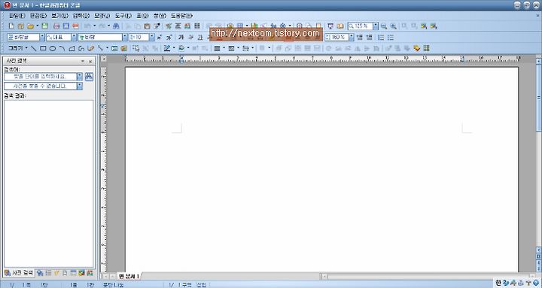The image size is (542, 288).
Task: Select the 사전 검색 panel tab at bottom
Action: pos(20,273)
